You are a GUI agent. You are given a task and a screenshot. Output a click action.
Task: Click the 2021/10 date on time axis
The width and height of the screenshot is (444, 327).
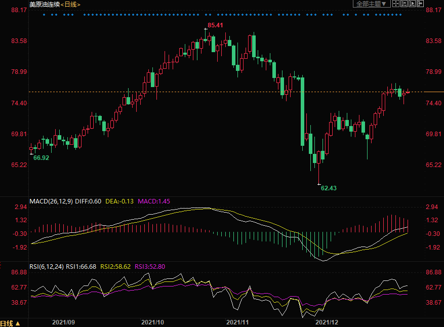pos(152,322)
